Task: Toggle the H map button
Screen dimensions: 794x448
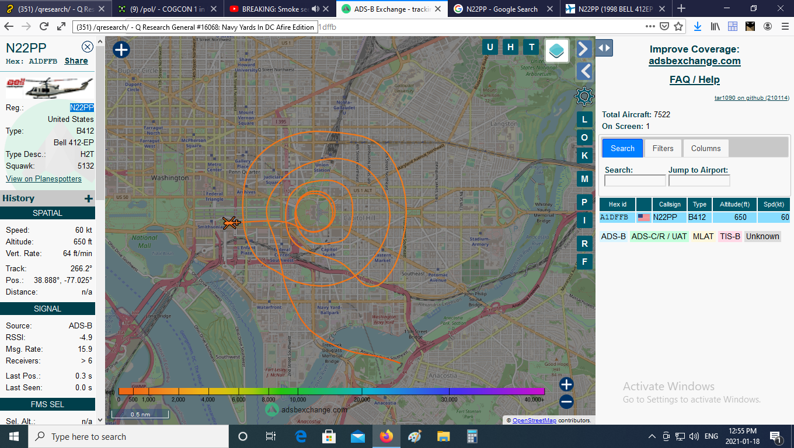Action: point(510,47)
